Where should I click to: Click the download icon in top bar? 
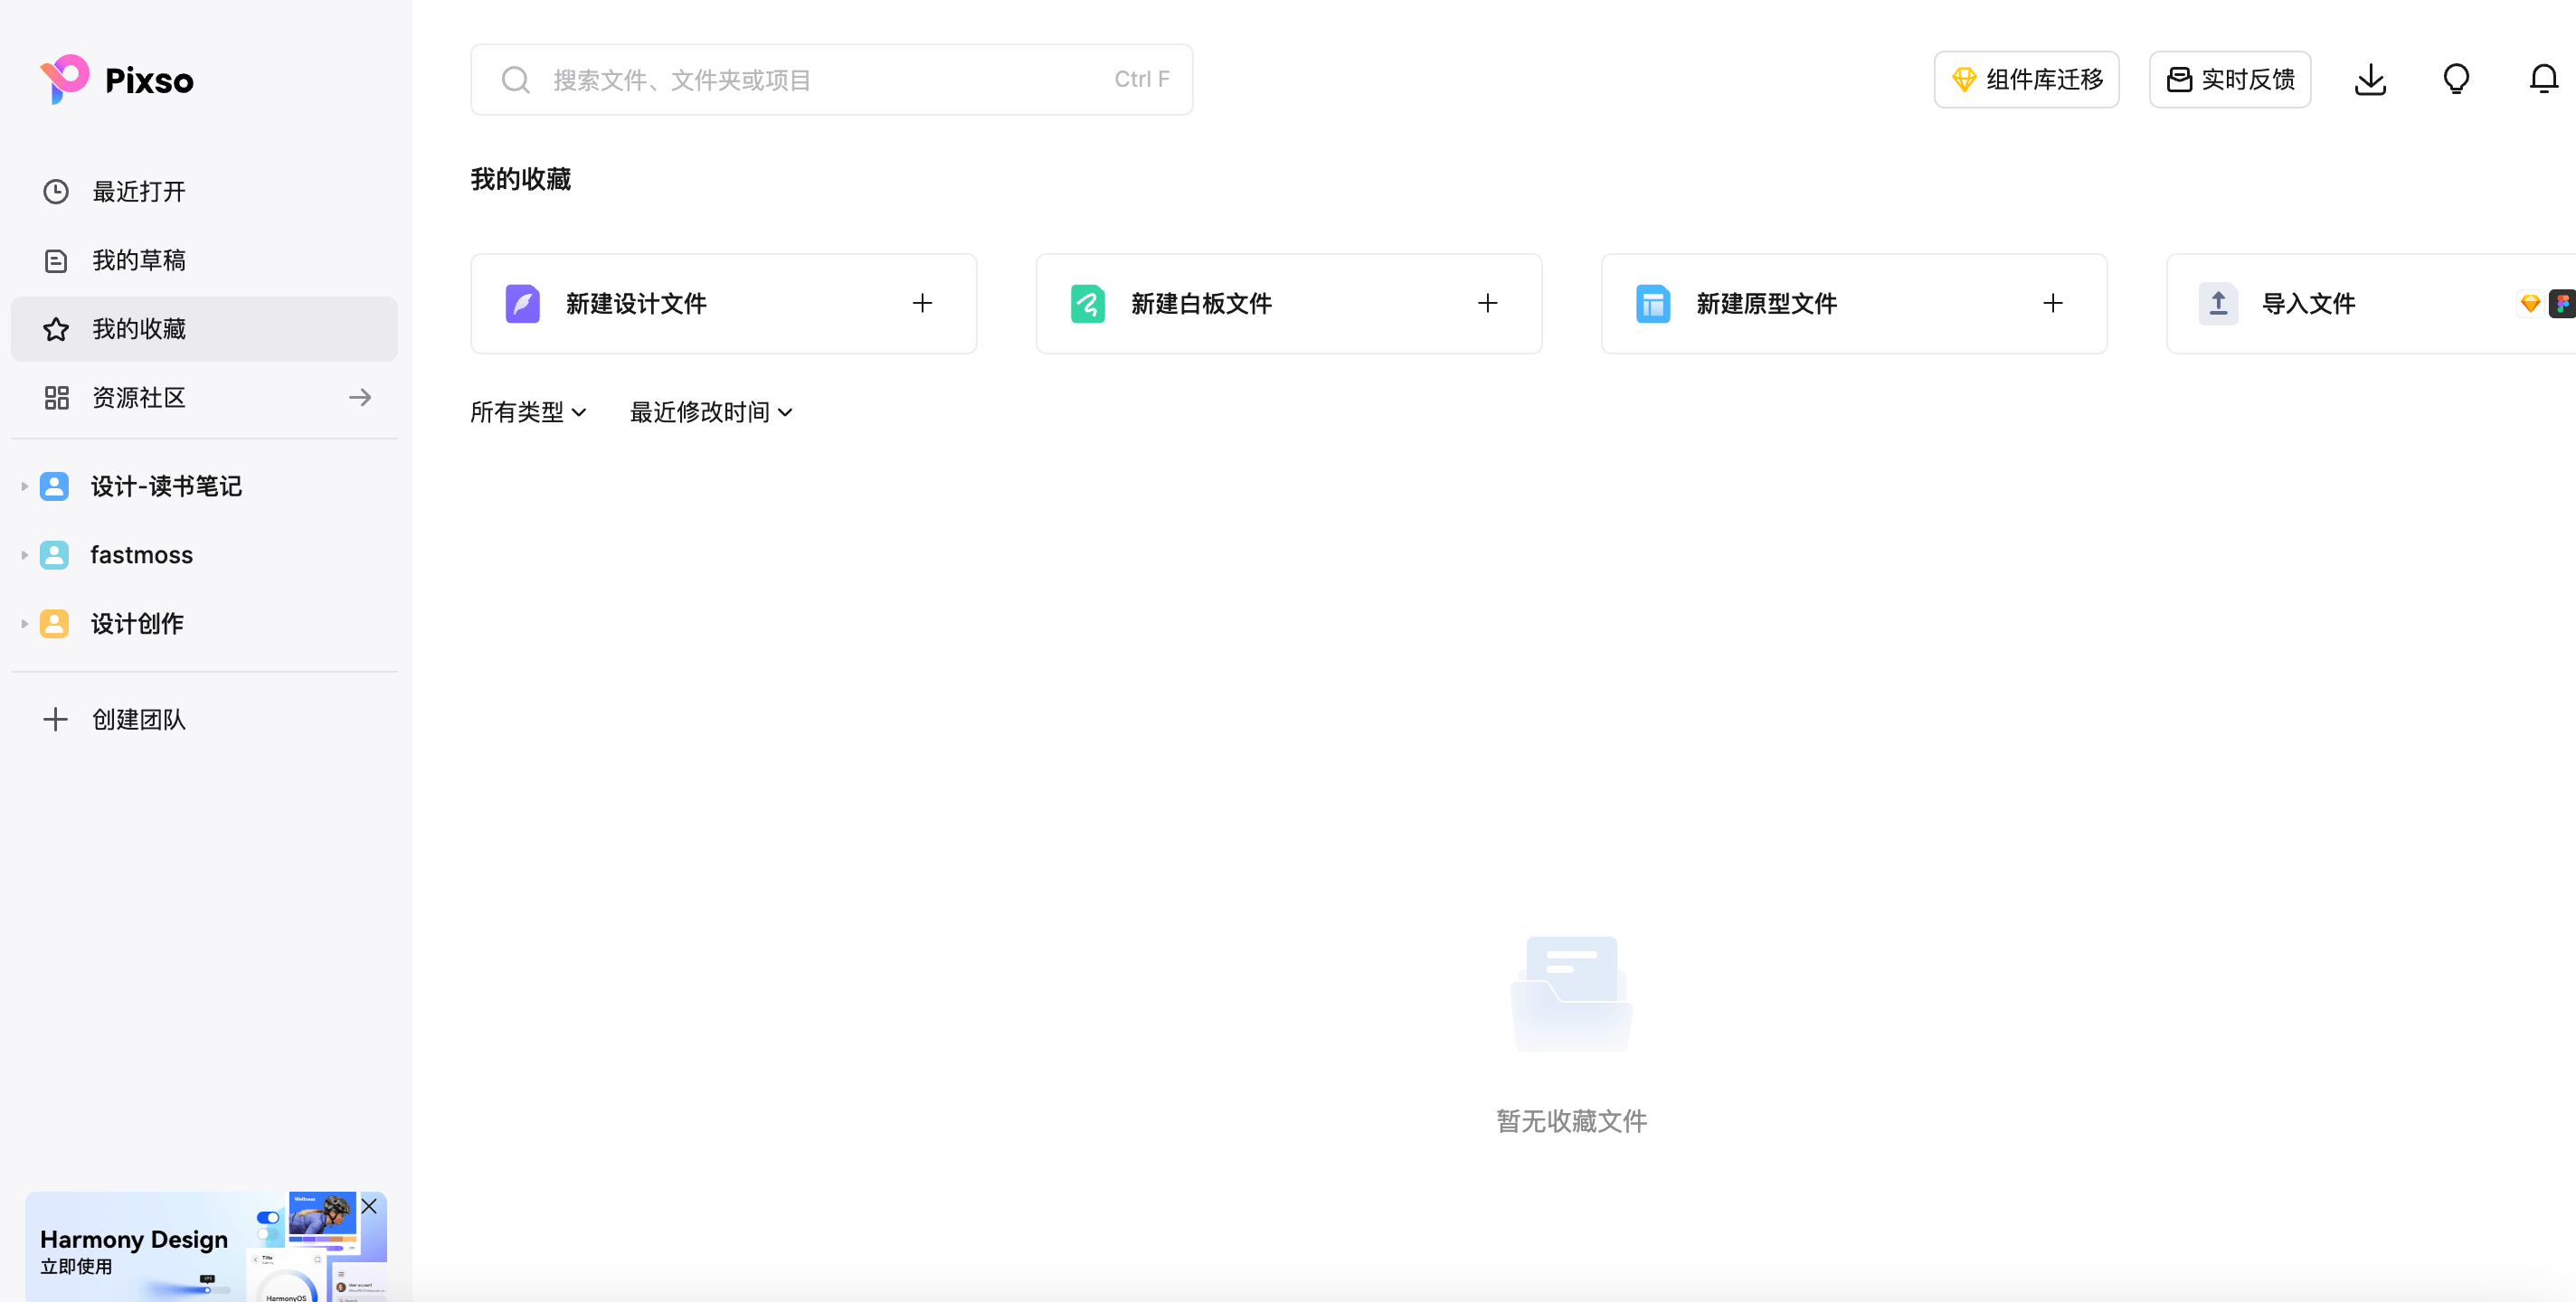[2369, 79]
